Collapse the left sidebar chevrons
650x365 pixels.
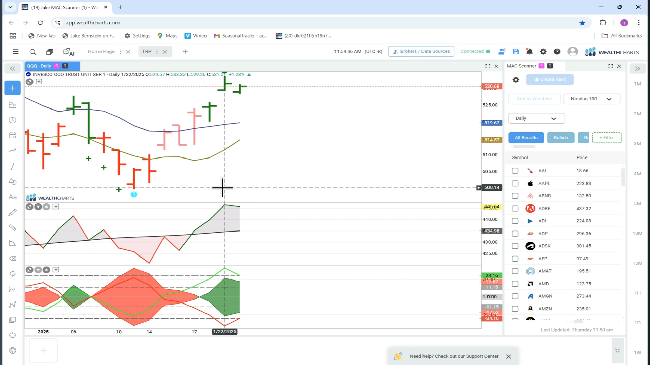point(13,69)
